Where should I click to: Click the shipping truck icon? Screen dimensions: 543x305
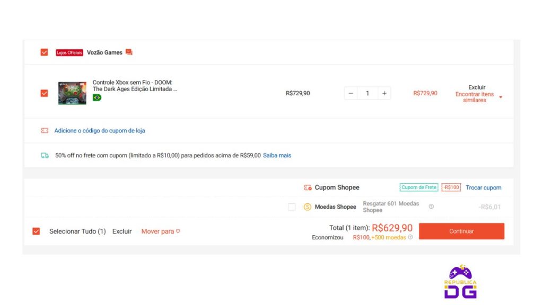pos(45,155)
